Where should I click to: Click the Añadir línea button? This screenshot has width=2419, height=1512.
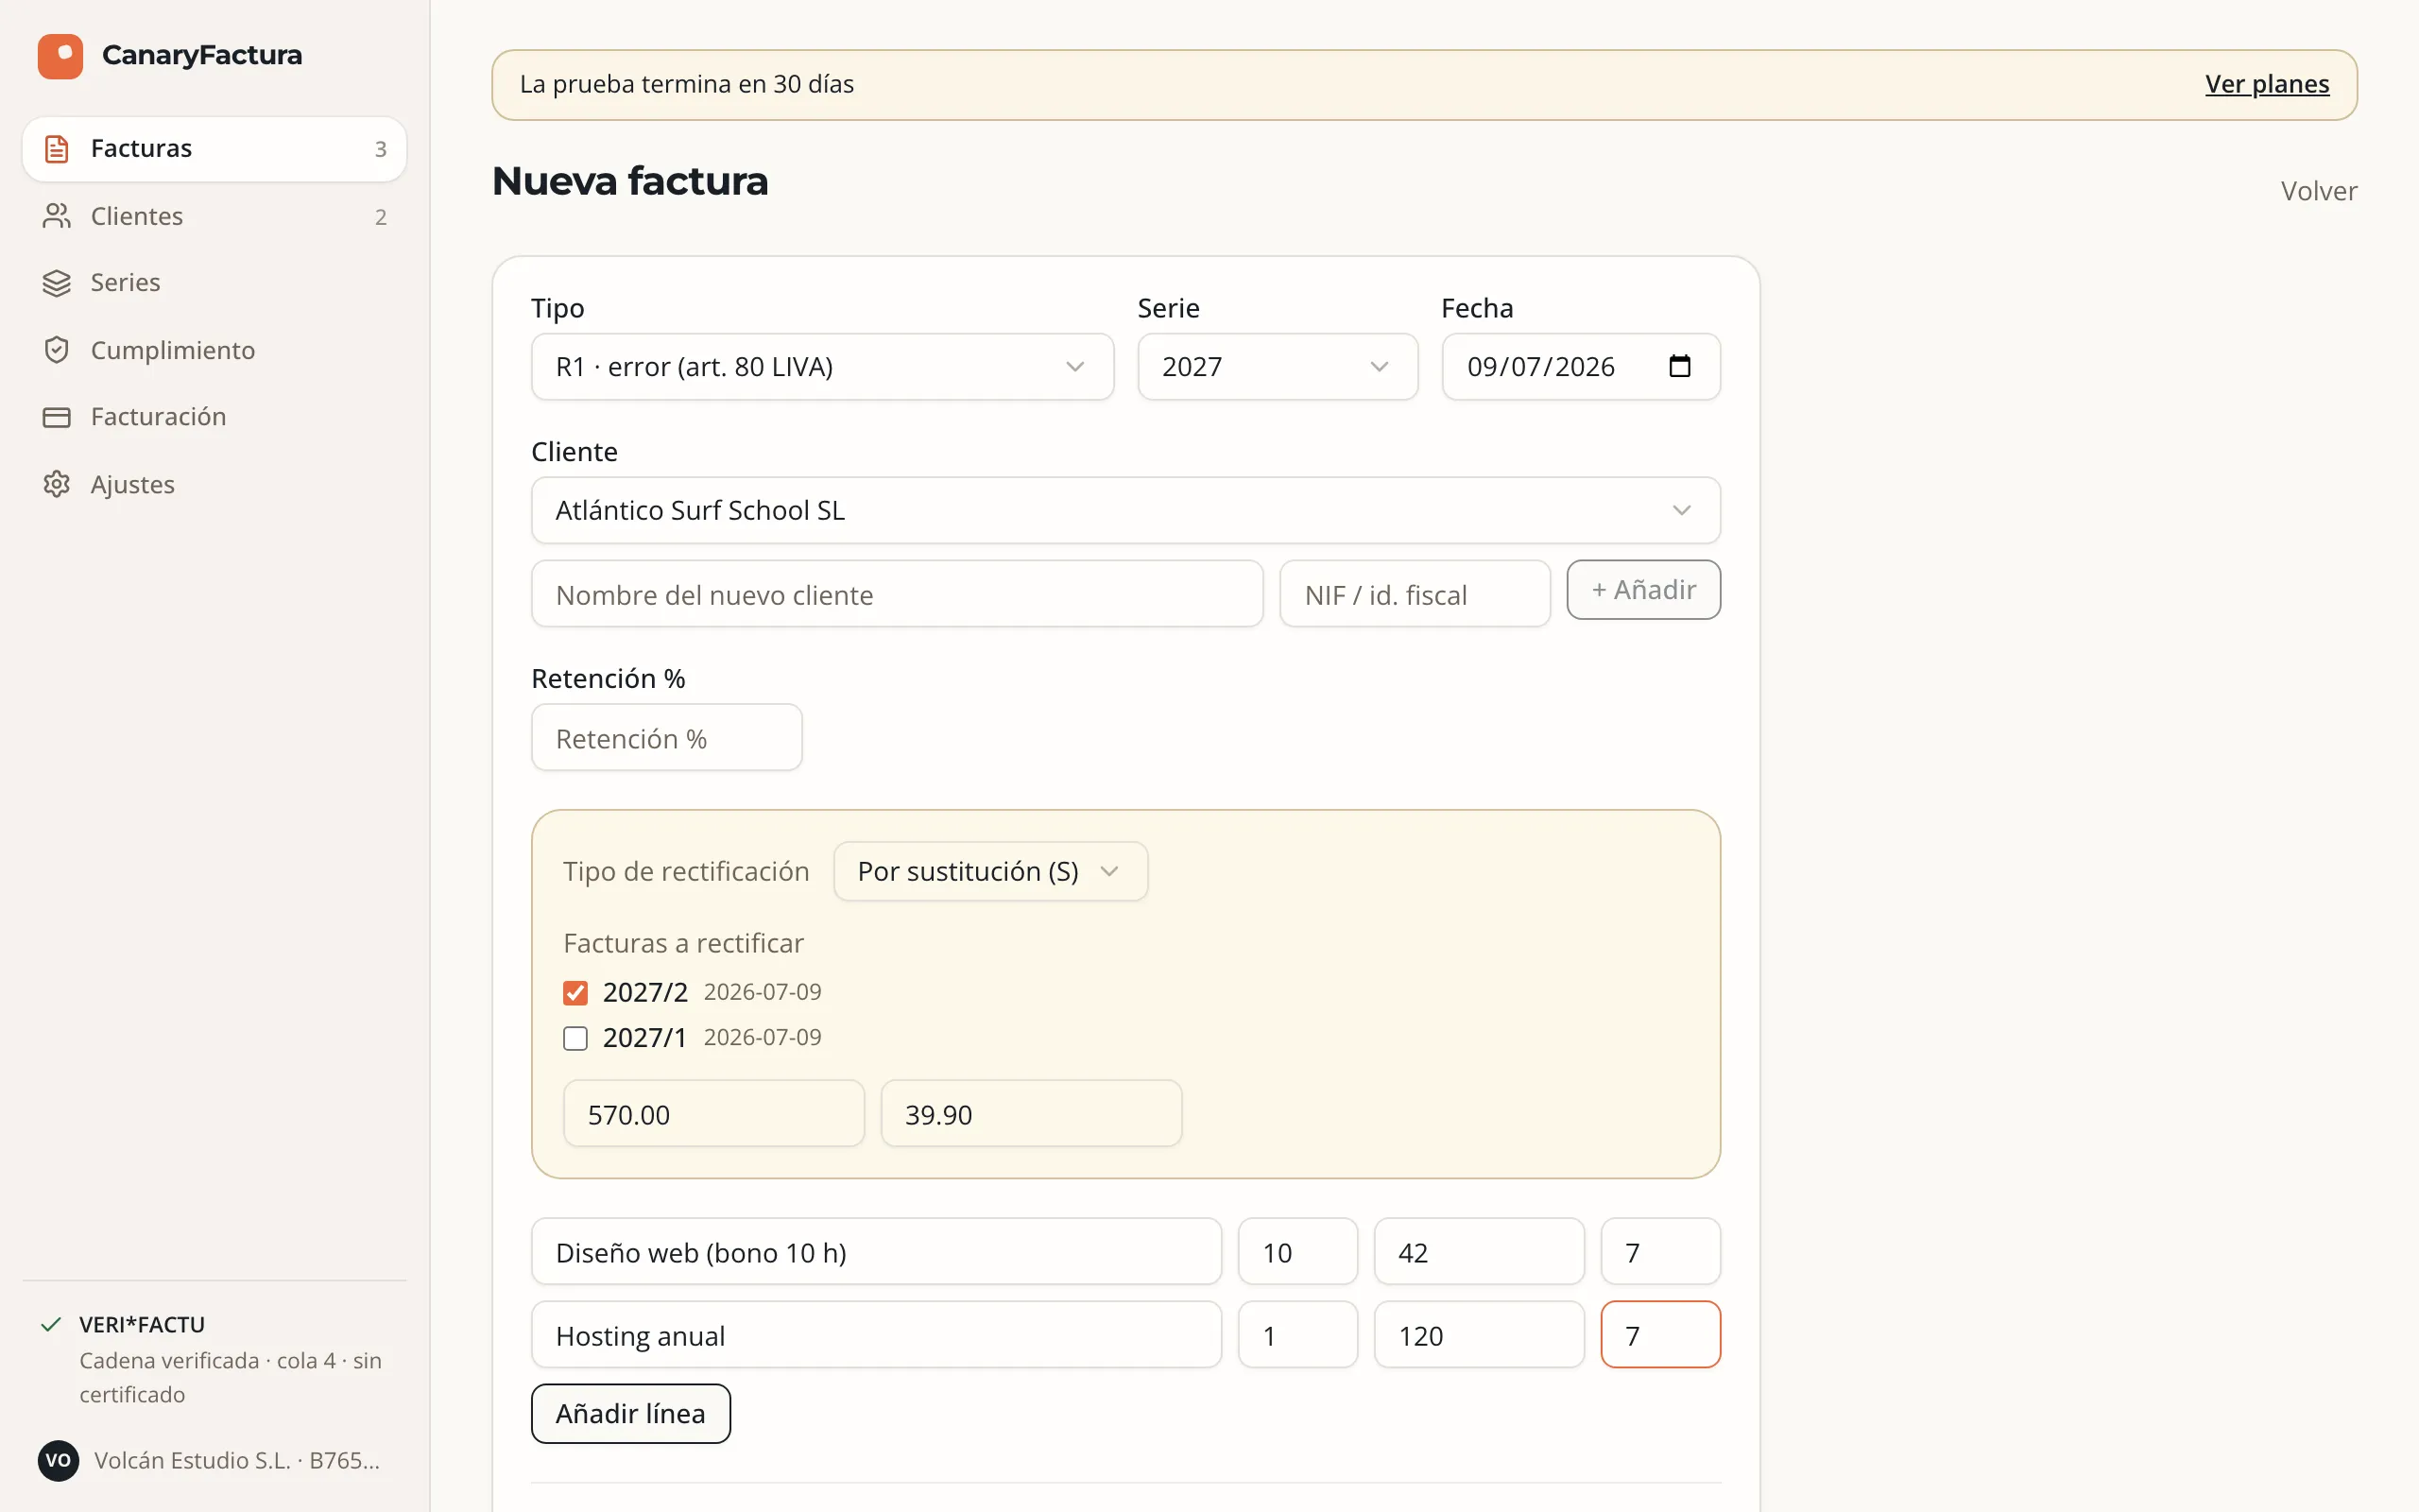(631, 1413)
